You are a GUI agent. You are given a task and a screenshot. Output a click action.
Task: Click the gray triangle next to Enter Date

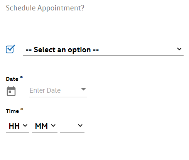pyautogui.click(x=83, y=89)
